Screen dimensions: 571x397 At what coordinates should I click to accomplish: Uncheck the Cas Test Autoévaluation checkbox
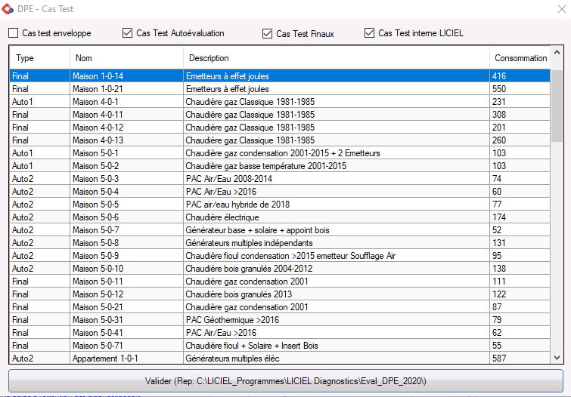(127, 33)
